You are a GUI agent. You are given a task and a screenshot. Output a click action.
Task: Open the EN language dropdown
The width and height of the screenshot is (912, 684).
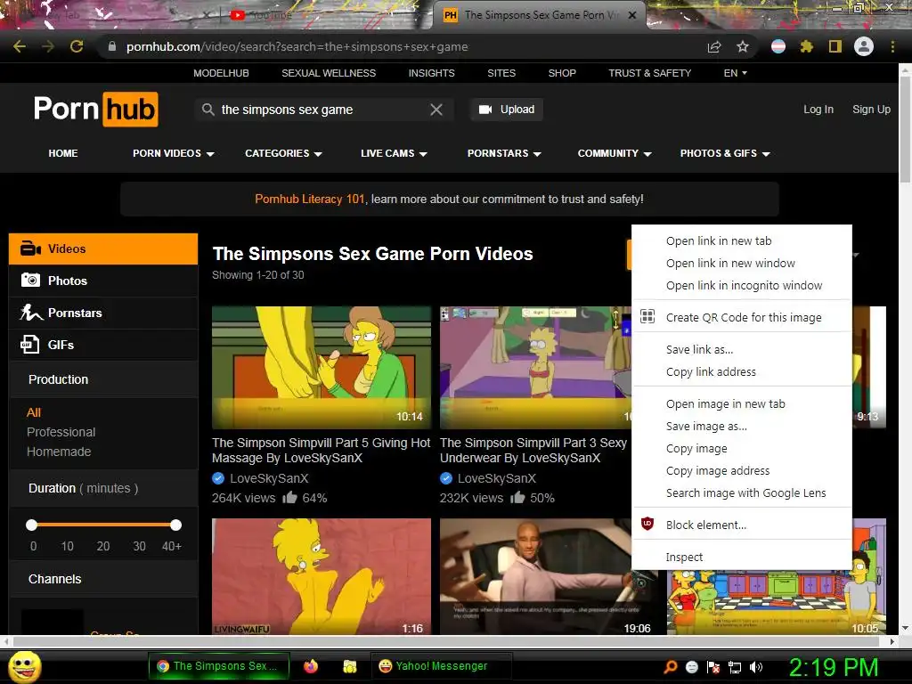click(x=735, y=73)
